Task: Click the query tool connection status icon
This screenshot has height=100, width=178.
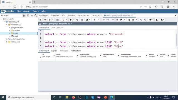Action: (x=40, y=20)
